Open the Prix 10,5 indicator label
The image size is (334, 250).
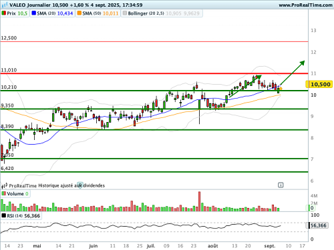(15, 13)
